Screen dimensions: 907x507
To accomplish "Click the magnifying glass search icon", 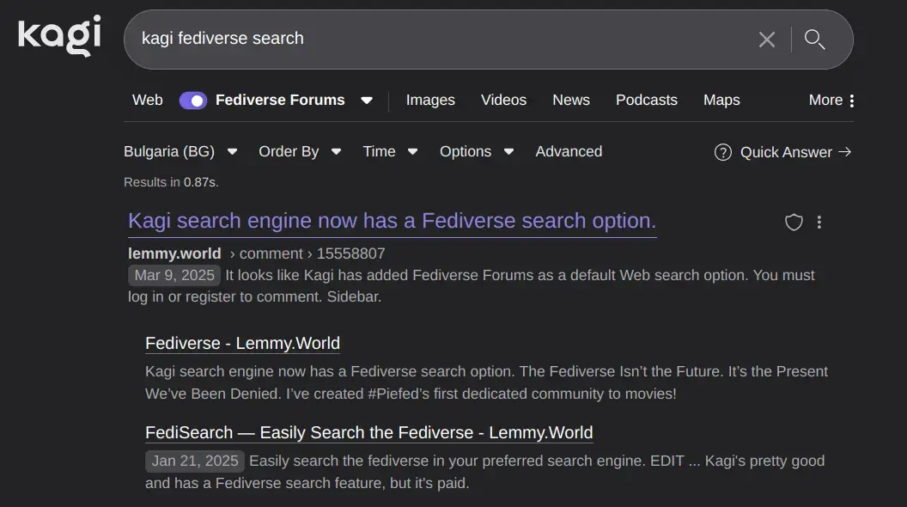I will point(814,40).
